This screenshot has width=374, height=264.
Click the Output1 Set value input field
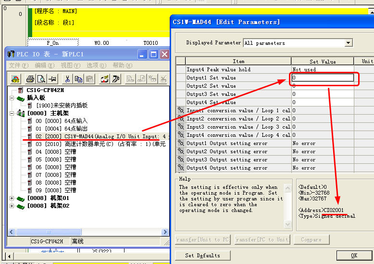click(x=323, y=78)
